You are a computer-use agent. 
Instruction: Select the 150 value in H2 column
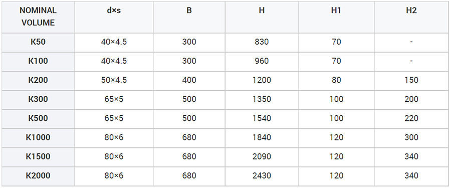pos(411,80)
